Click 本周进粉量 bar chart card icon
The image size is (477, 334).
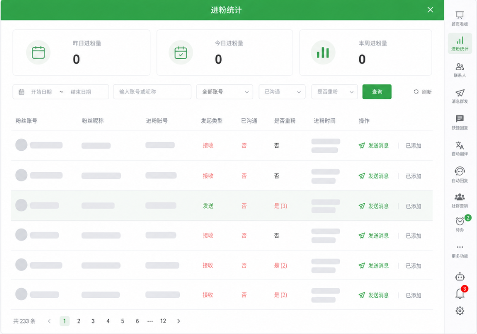[x=323, y=52]
